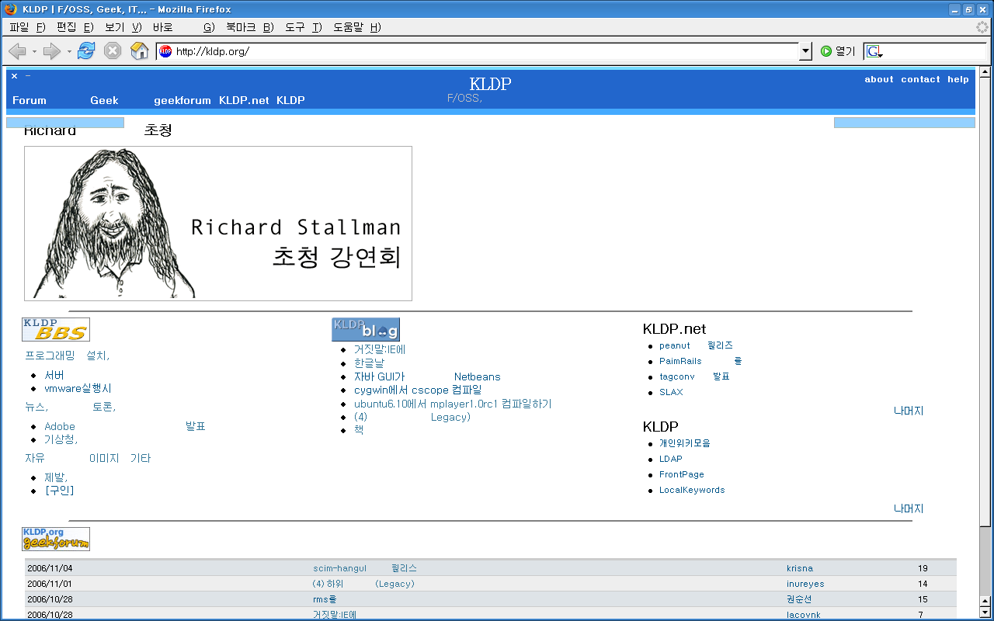Viewport: 994px width, 621px height.
Task: Click the KLDP.org geekforum logo
Action: point(56,539)
